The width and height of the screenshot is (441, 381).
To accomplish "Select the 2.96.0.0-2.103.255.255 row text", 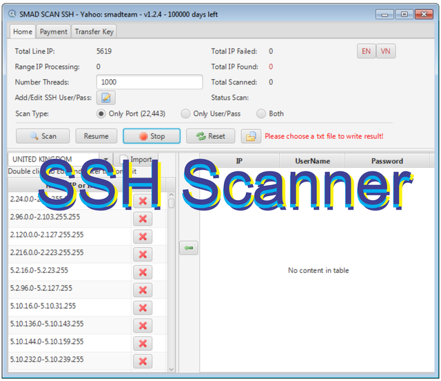I will tap(45, 217).
